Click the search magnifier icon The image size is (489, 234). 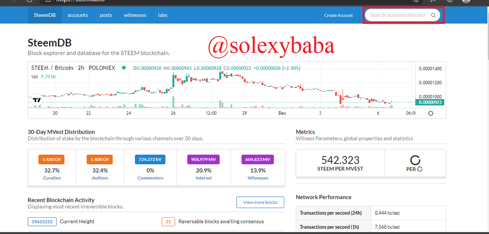pos(433,15)
